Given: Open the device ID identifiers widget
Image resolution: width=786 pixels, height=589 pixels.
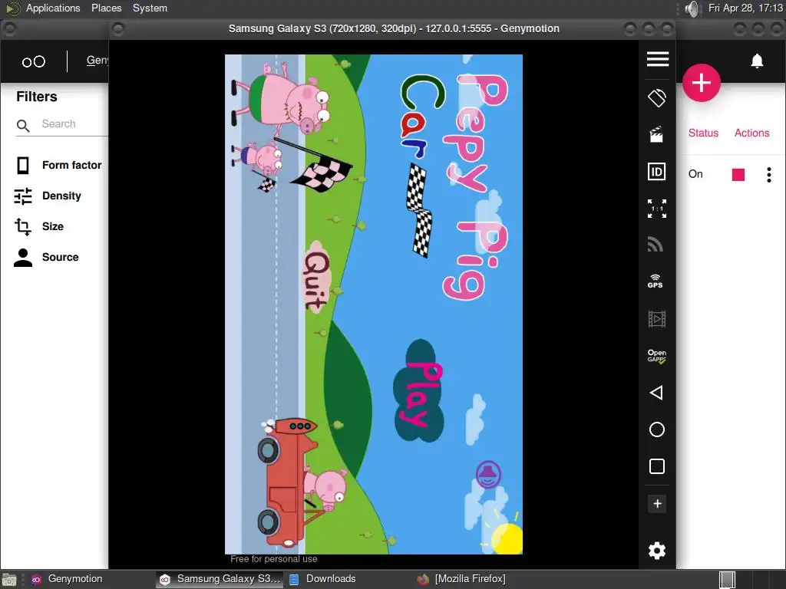Looking at the screenshot, I should [x=657, y=172].
